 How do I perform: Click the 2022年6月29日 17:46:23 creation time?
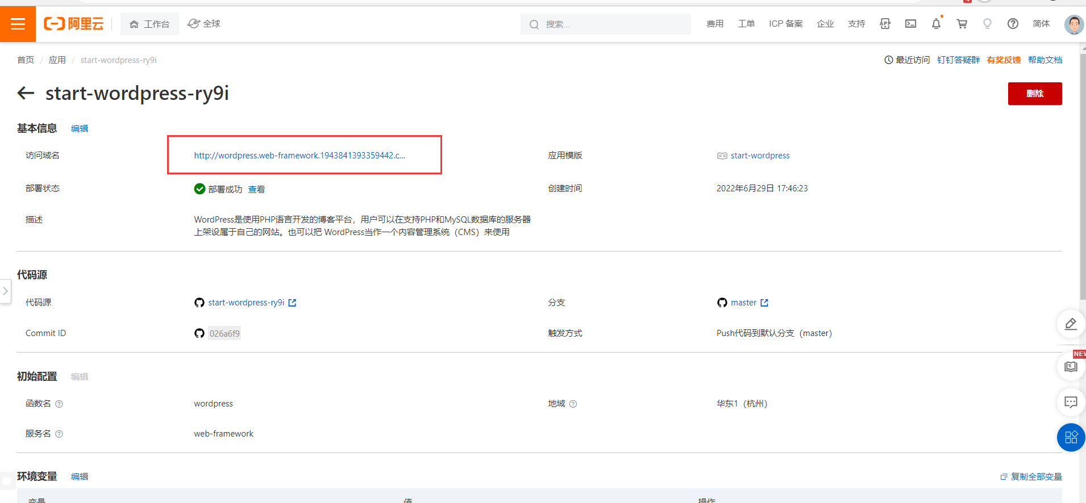tap(762, 188)
